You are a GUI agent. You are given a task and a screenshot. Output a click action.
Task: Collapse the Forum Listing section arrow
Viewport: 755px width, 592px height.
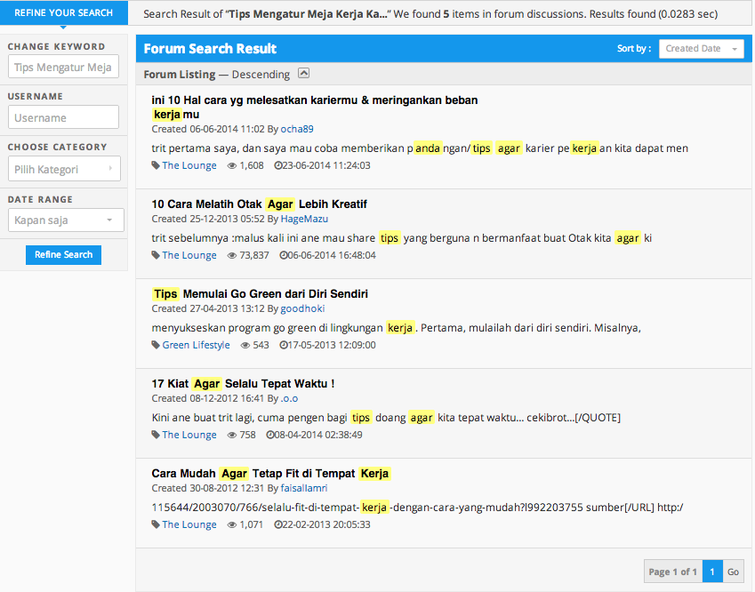(x=303, y=73)
